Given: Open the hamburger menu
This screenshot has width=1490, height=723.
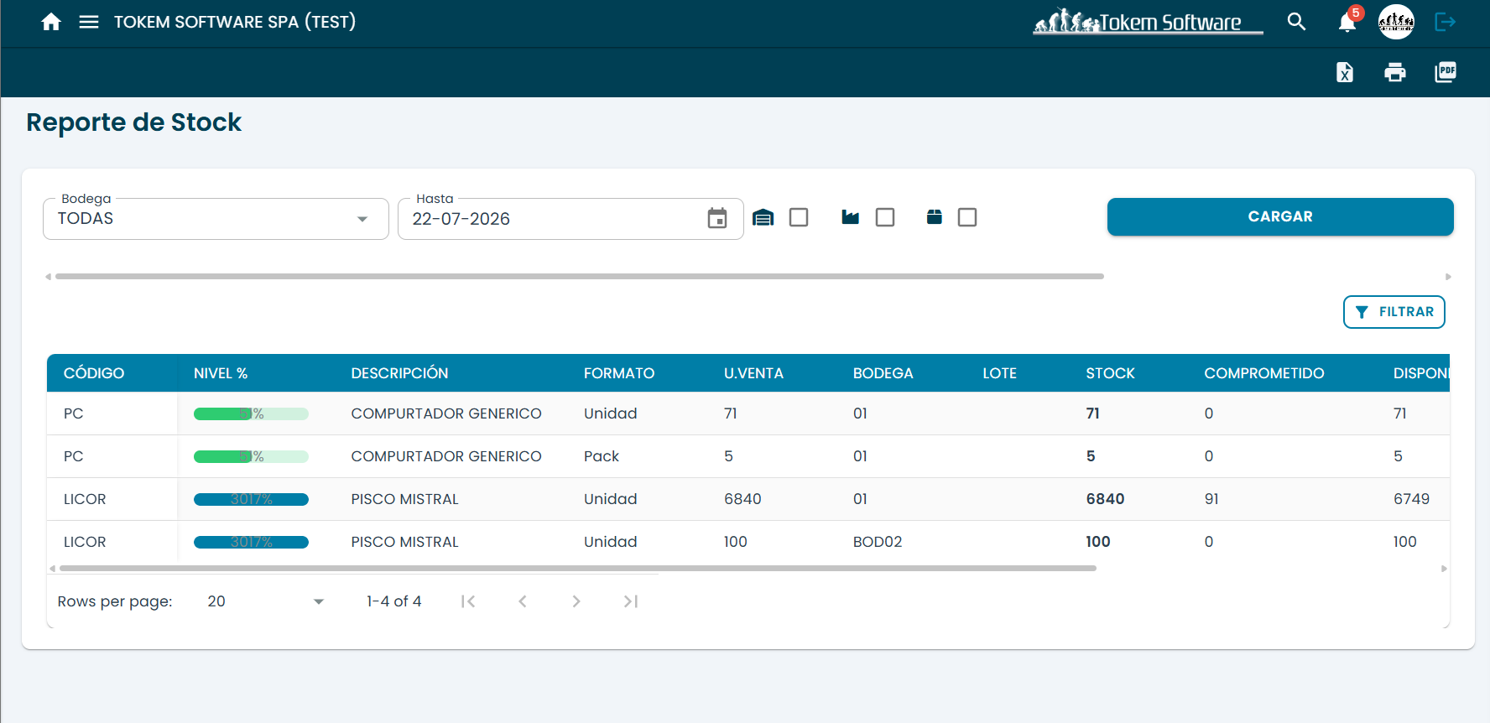Looking at the screenshot, I should (89, 22).
